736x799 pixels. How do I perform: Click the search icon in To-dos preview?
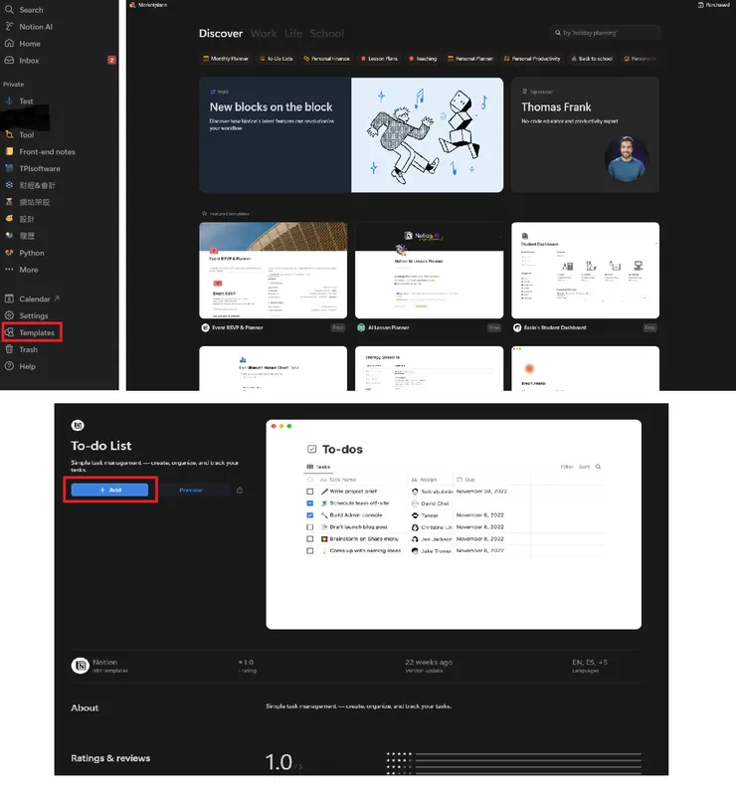598,467
